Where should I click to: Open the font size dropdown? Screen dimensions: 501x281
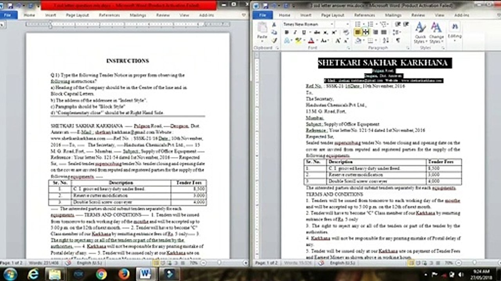(347, 24)
